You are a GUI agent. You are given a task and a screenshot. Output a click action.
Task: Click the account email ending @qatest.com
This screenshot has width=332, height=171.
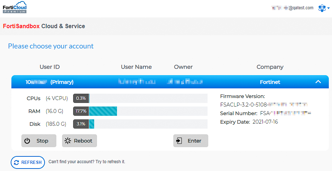pos(292,8)
